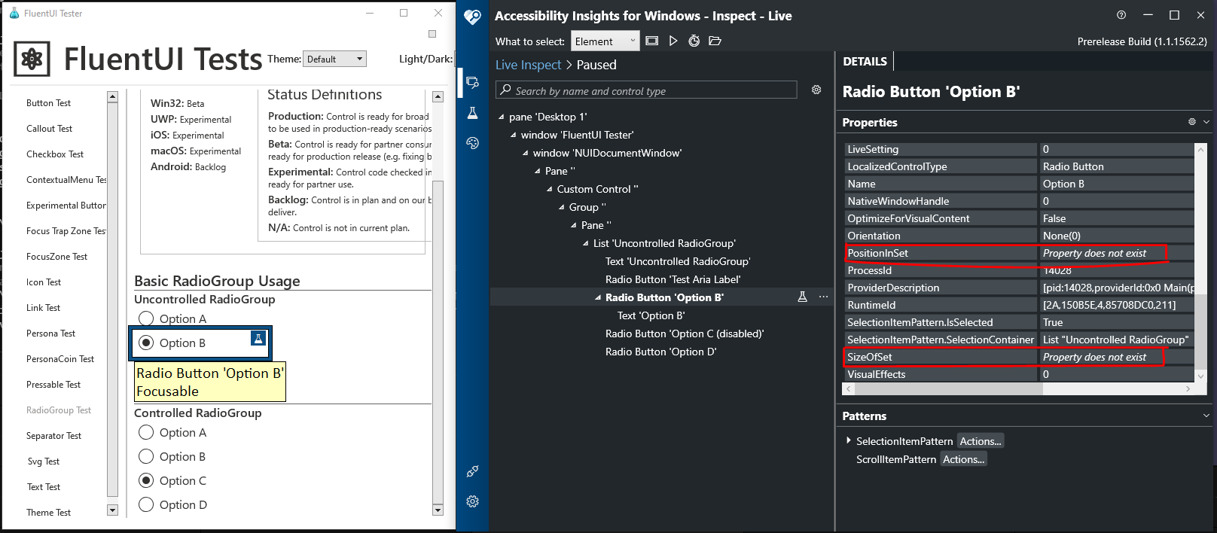Open the Color Contrast palette icon in sidebar

coord(472,143)
